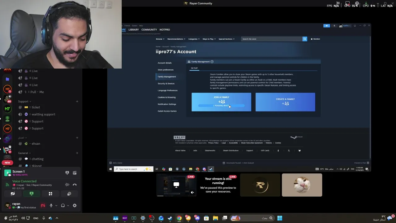This screenshot has width=396, height=223.
Task: Select the gold R logo participant tile
Action: click(x=260, y=185)
